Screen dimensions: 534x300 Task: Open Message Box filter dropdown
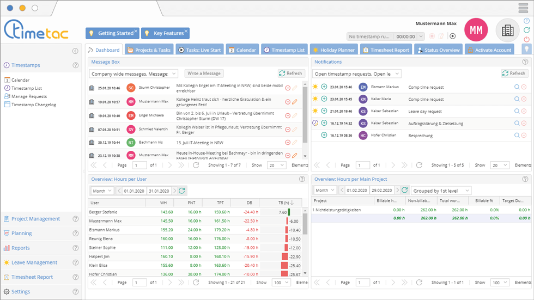pyautogui.click(x=133, y=74)
